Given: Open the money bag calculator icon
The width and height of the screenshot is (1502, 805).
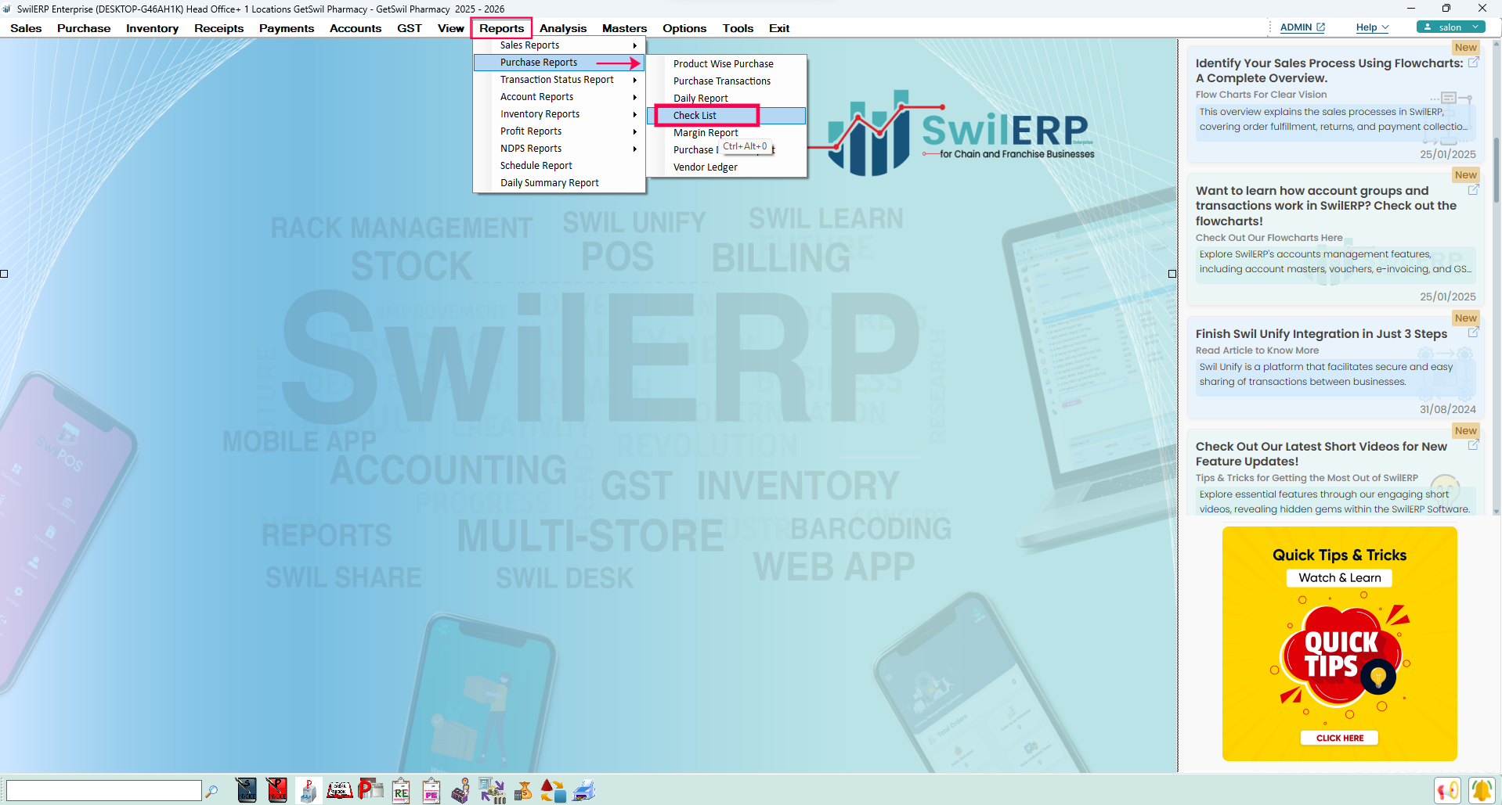Looking at the screenshot, I should point(523,791).
